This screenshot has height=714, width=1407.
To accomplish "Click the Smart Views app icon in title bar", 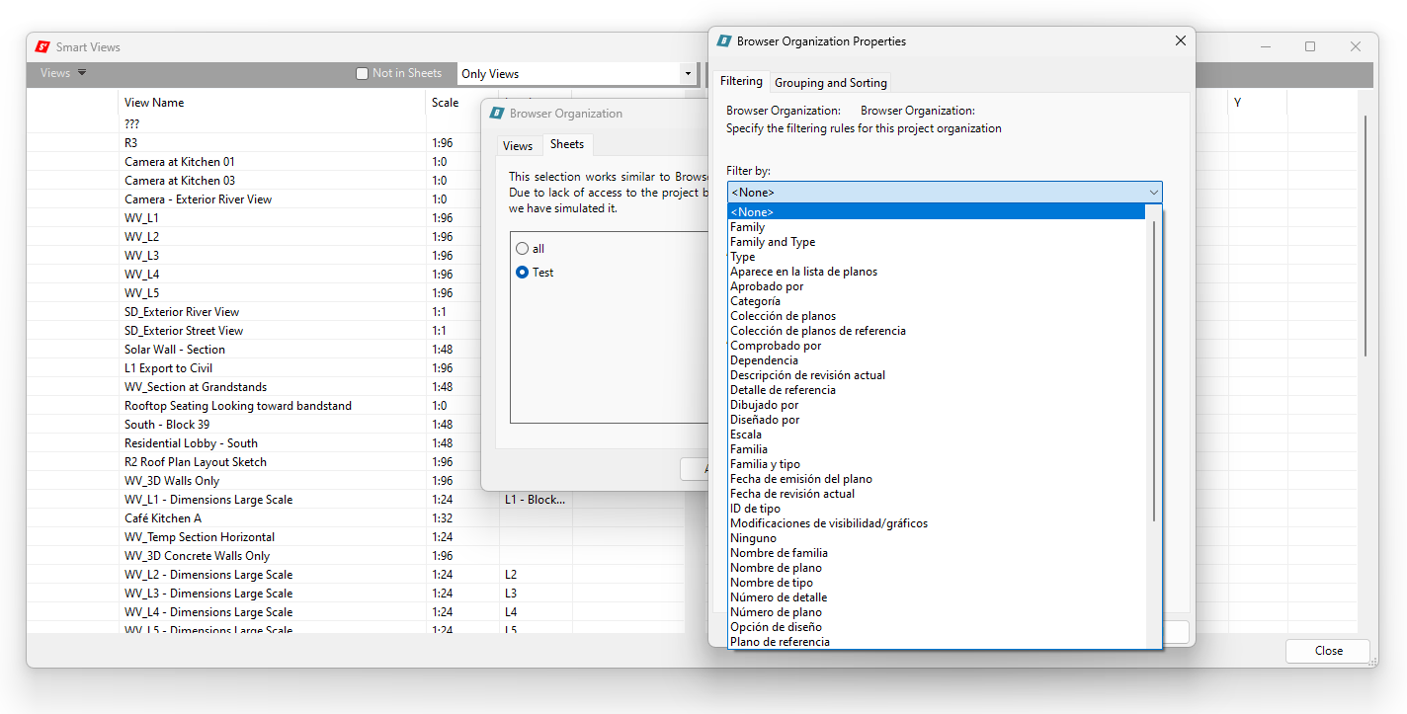I will point(42,46).
